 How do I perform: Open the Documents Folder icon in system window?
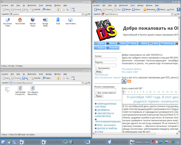click(x=8, y=22)
